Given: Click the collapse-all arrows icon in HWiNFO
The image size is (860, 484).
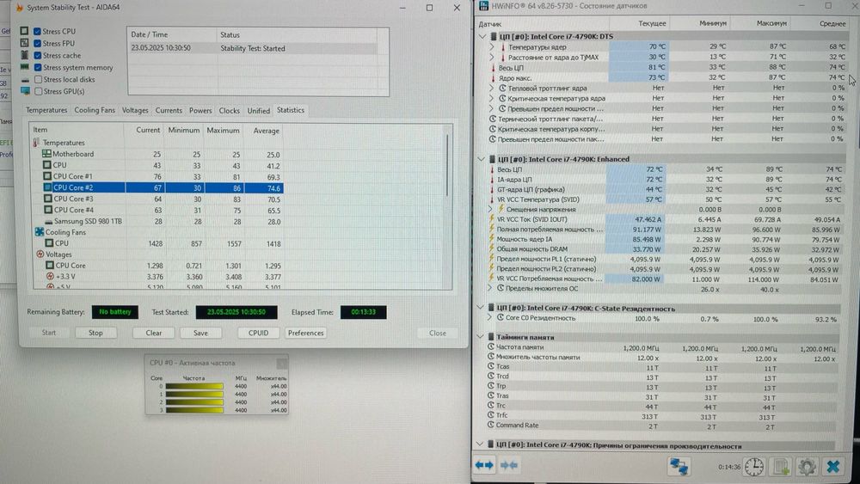Looking at the screenshot, I should (x=509, y=465).
